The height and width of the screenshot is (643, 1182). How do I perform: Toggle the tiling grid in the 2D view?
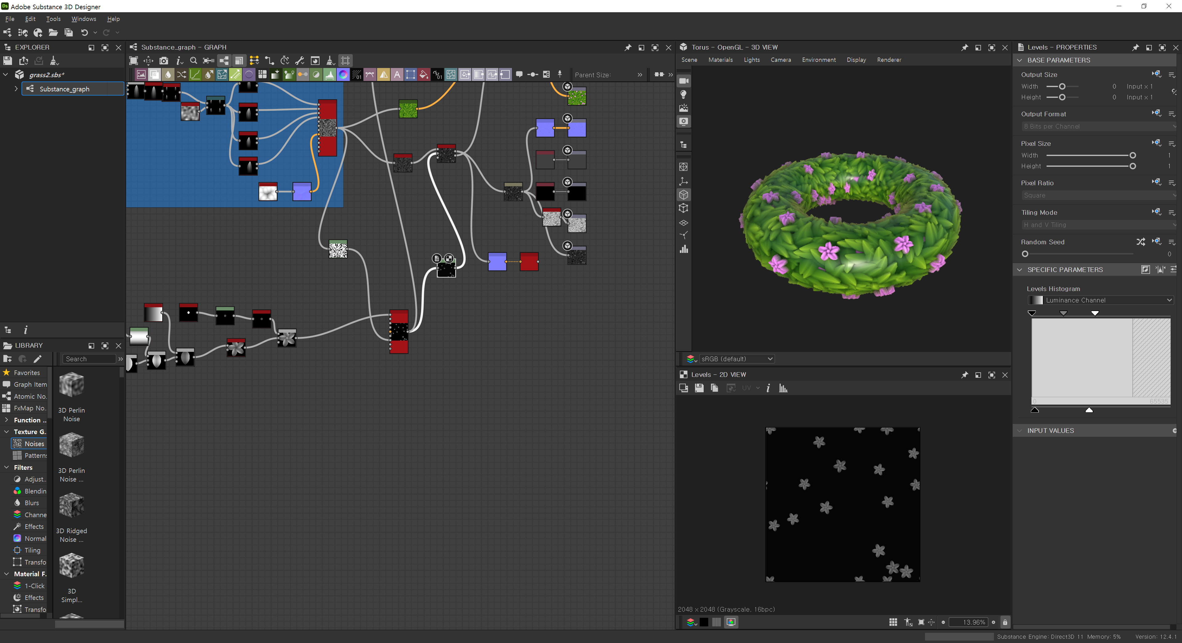[x=893, y=622]
